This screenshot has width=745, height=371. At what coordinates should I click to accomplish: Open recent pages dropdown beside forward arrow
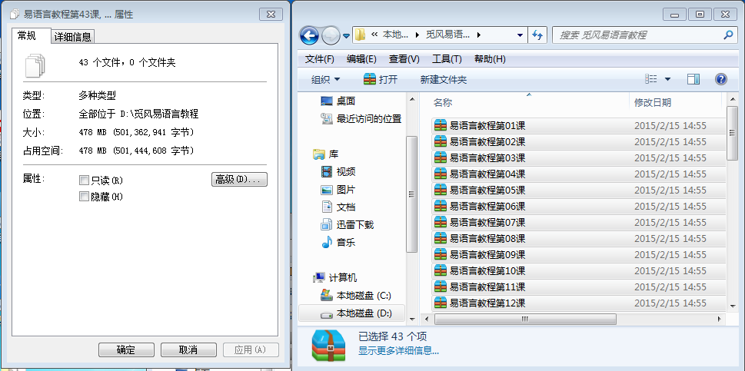tap(347, 35)
